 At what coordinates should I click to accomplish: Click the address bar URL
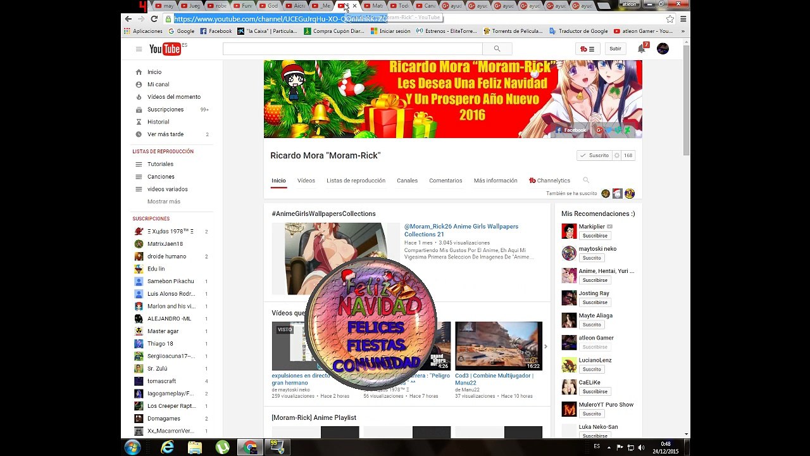click(x=281, y=19)
